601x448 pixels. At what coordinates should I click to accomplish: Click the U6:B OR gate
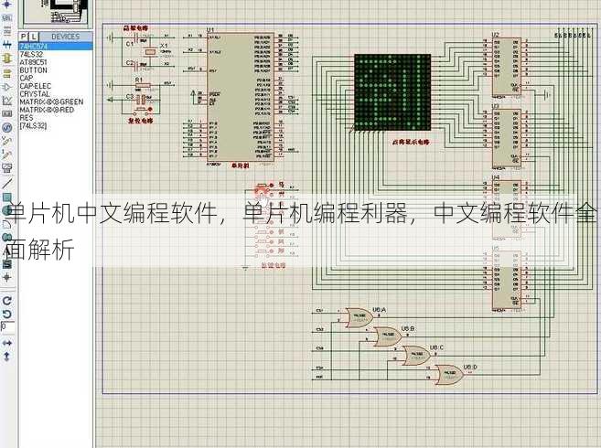tap(388, 336)
